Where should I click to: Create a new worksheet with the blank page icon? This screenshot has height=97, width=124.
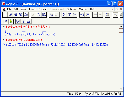pyautogui.click(x=5, y=15)
